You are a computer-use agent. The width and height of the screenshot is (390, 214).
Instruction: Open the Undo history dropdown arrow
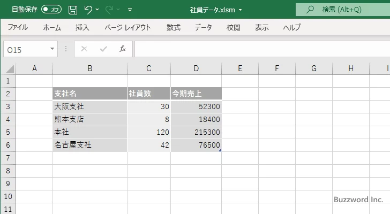tap(97, 10)
